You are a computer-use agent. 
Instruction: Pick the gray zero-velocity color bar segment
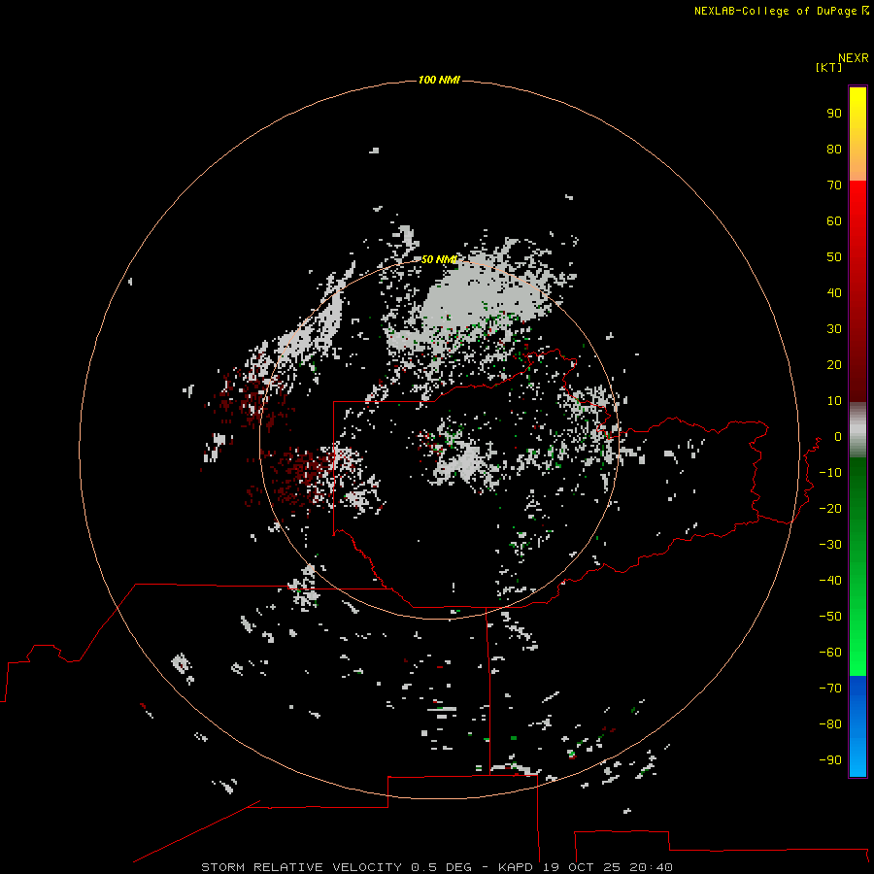coord(857,430)
